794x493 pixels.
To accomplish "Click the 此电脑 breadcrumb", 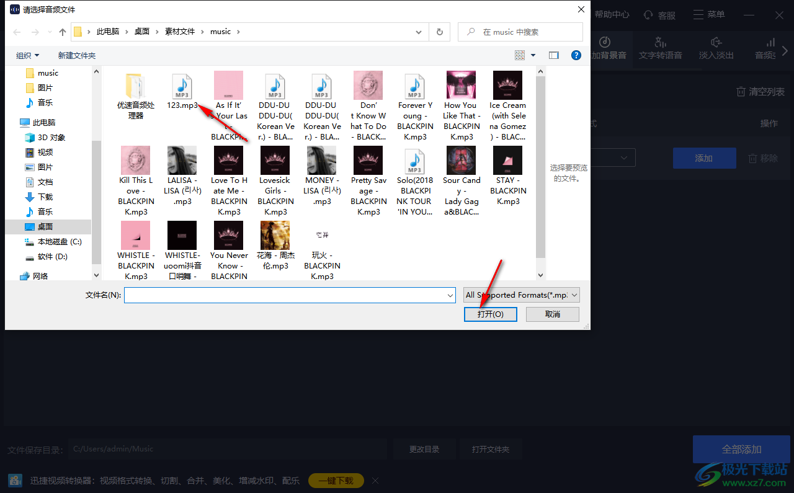I will click(x=108, y=32).
